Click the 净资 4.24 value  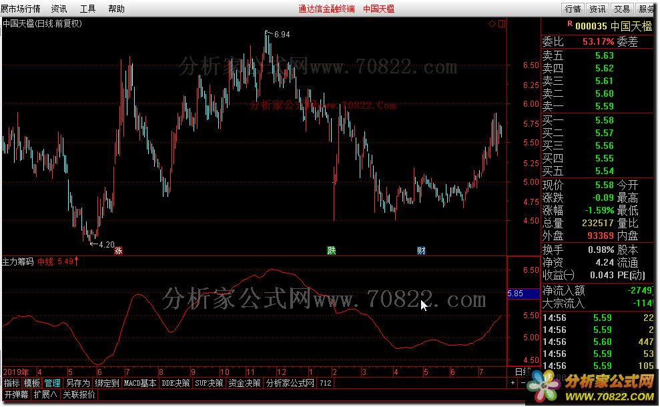[605, 263]
